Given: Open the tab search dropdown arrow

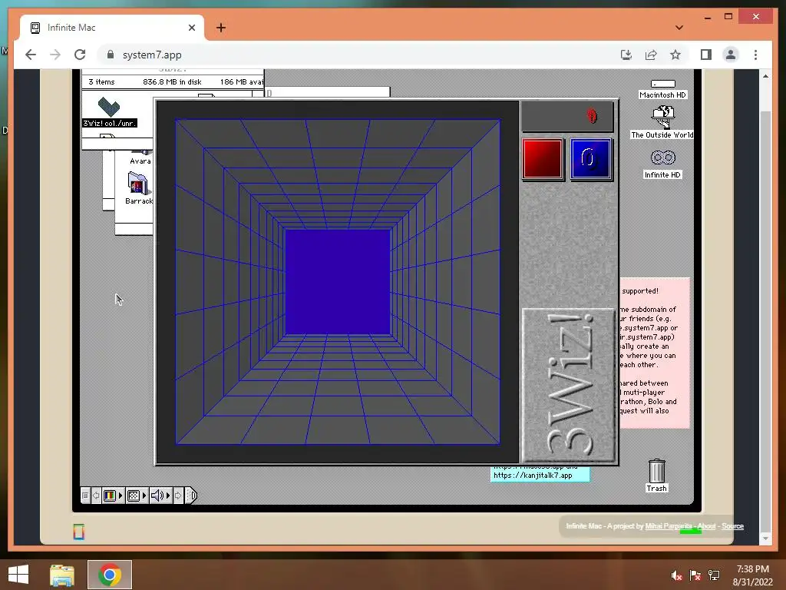Looking at the screenshot, I should point(679,28).
